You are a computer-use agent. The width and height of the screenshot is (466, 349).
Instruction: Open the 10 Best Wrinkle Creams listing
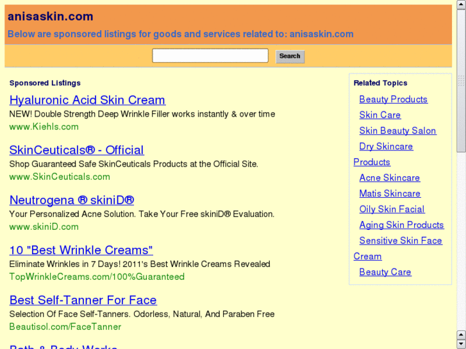[x=81, y=250]
